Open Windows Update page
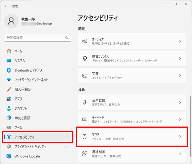The width and height of the screenshot is (192, 164). pos(38,156)
